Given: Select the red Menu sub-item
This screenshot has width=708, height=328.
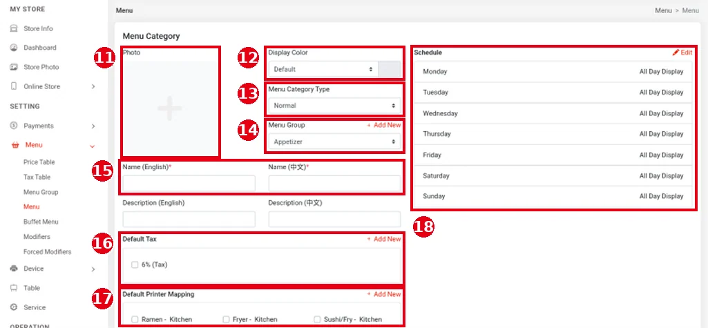Looking at the screenshot, I should (32, 206).
